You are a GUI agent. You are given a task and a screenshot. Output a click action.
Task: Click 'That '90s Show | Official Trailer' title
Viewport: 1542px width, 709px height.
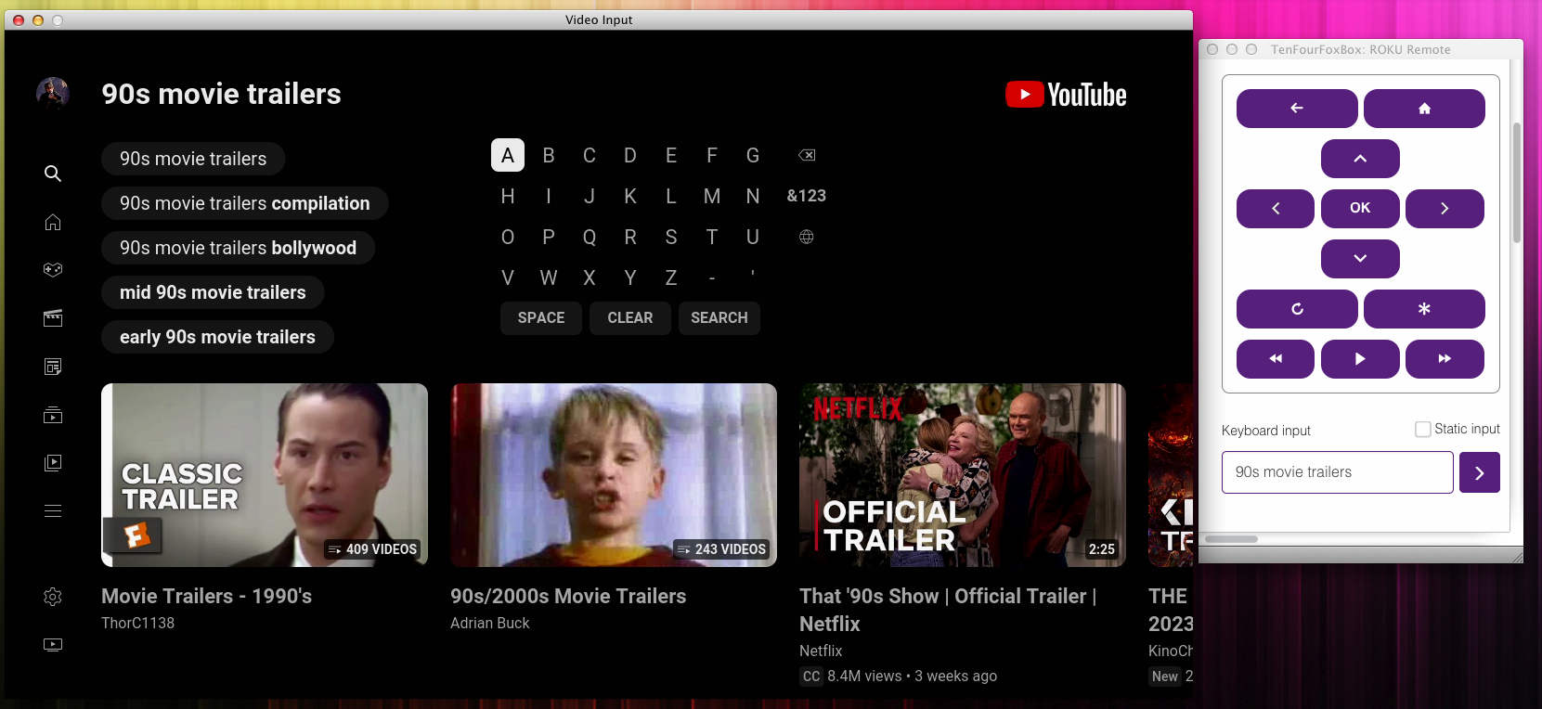948,610
